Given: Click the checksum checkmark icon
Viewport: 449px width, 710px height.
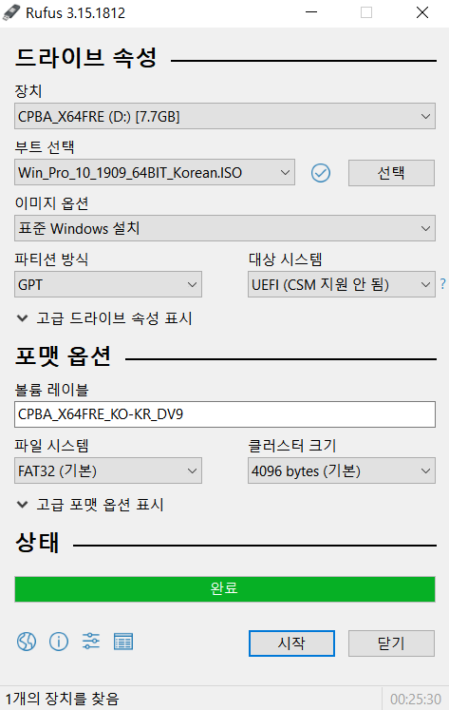Looking at the screenshot, I should coord(321,173).
